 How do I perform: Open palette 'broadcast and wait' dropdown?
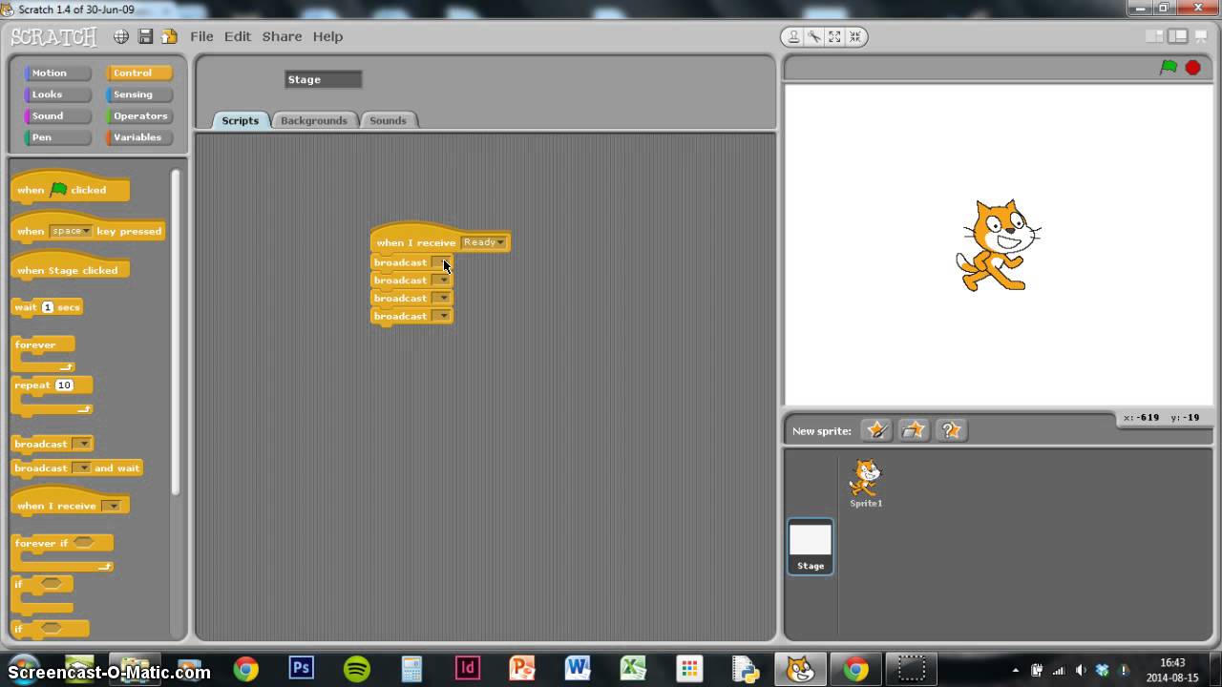click(x=82, y=468)
